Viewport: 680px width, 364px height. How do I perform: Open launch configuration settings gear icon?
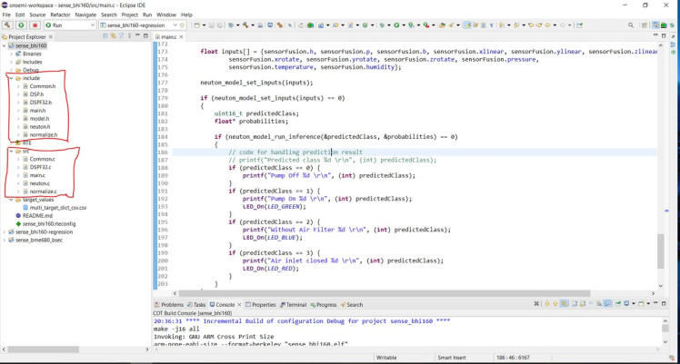pos(182,25)
